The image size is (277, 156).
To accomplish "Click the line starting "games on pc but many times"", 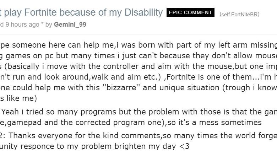I will point(138,56).
